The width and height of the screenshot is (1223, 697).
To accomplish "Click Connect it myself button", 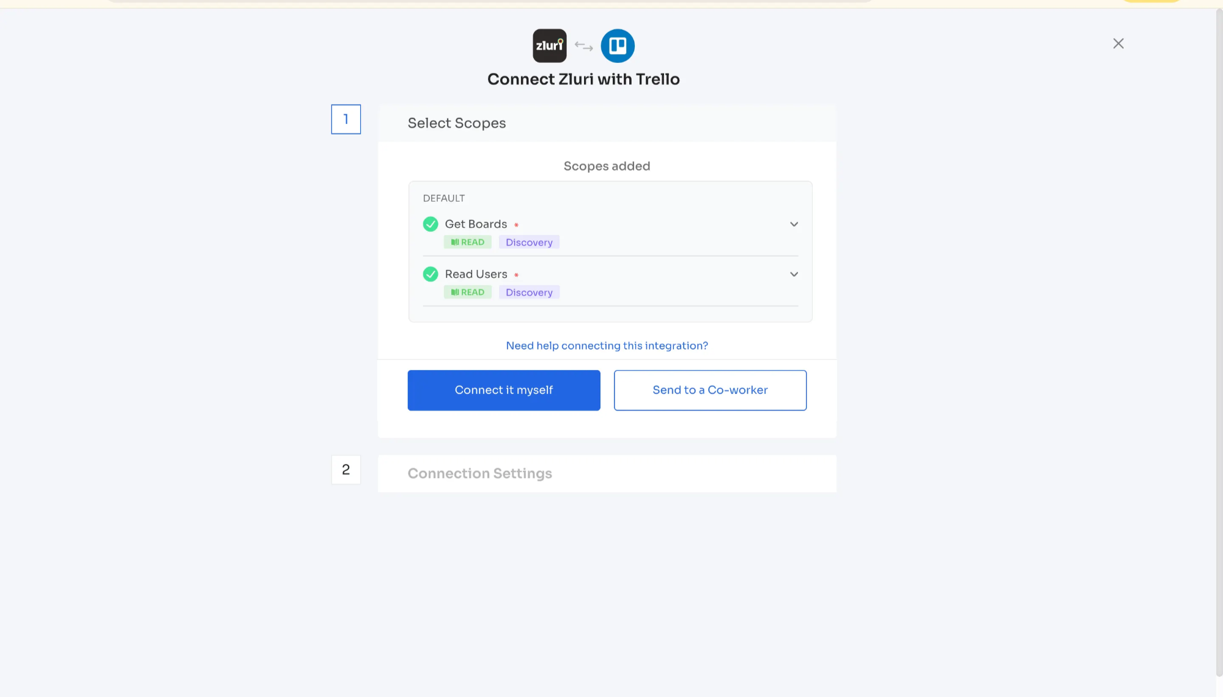I will (504, 390).
